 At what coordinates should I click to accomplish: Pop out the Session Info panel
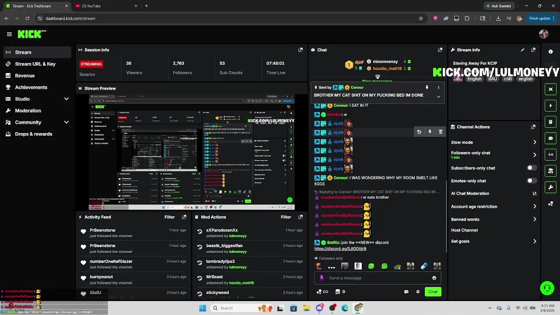300,50
